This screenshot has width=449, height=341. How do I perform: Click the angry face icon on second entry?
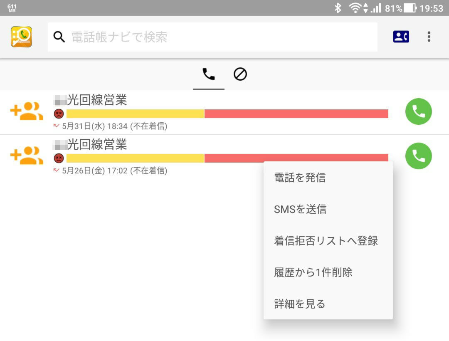[x=59, y=158]
